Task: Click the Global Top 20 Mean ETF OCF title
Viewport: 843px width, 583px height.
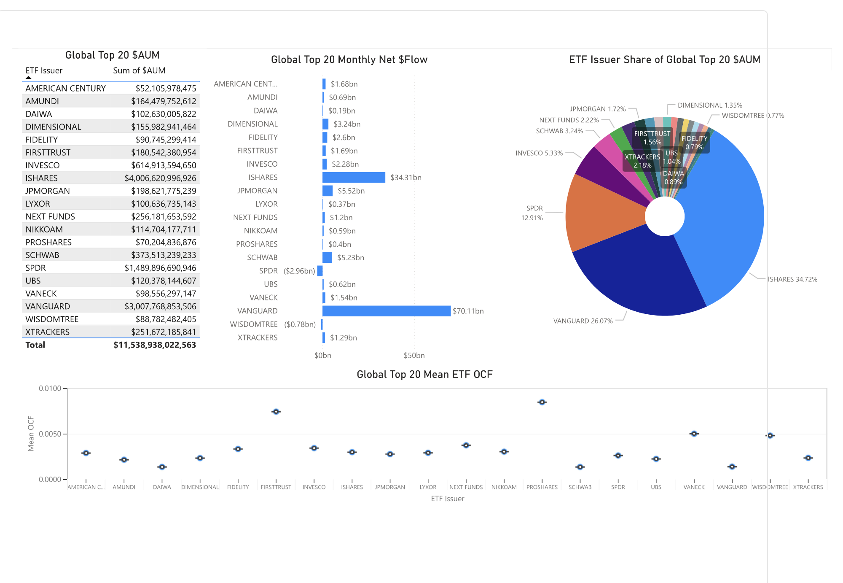Action: pos(424,375)
